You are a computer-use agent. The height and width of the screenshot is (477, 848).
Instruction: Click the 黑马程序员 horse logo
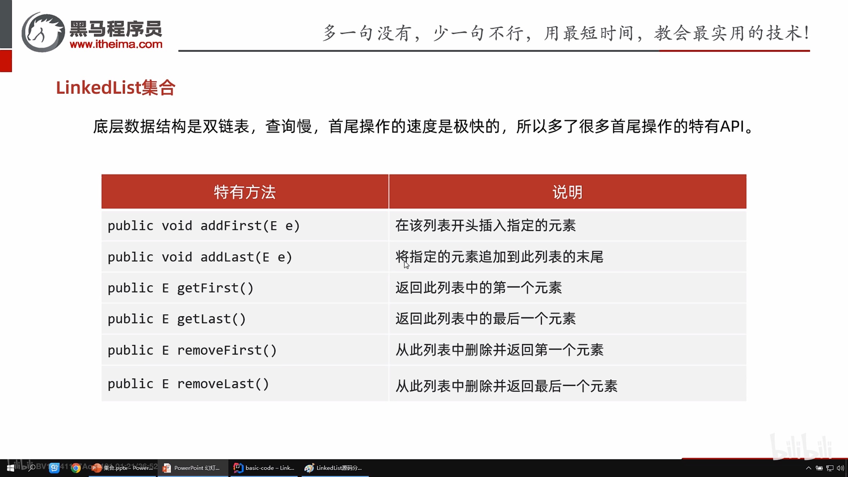43,32
